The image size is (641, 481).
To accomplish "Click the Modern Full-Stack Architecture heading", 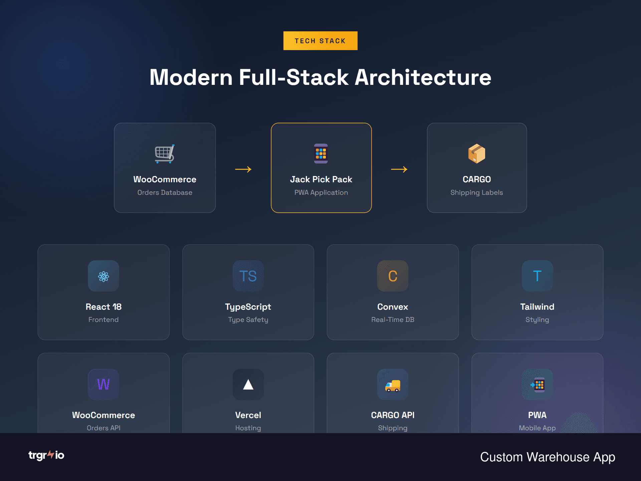I will pos(320,77).
